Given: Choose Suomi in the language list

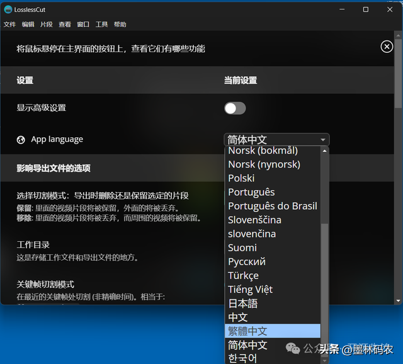Looking at the screenshot, I should point(273,247).
